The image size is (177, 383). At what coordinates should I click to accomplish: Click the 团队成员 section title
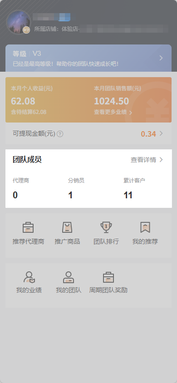tap(27, 160)
